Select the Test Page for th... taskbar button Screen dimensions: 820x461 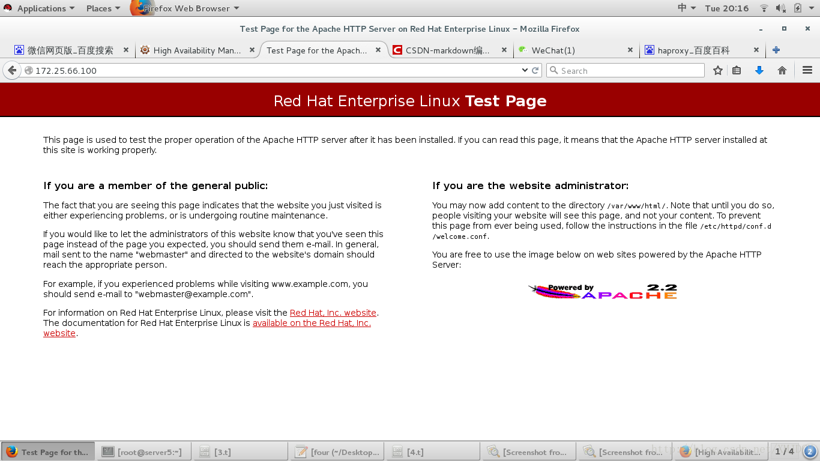click(x=47, y=451)
